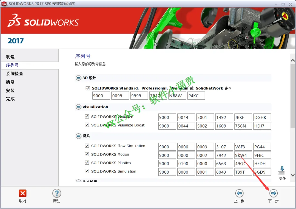This screenshot has height=209, width=296.
Task: Click Plastics serial field 0100
Action: pos(186,163)
